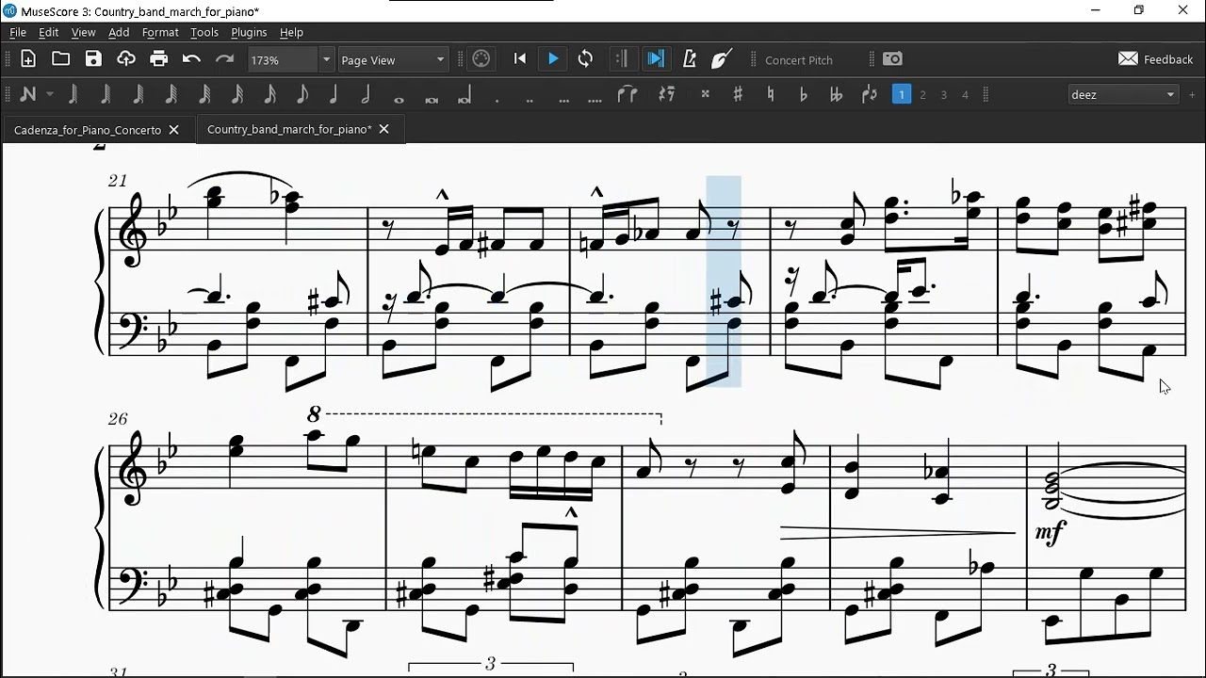Select the ottava 8 marking
Image resolution: width=1206 pixels, height=678 pixels.
coord(314,413)
